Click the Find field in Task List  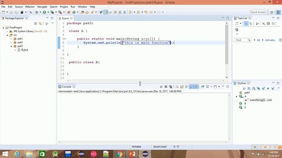point(242,40)
